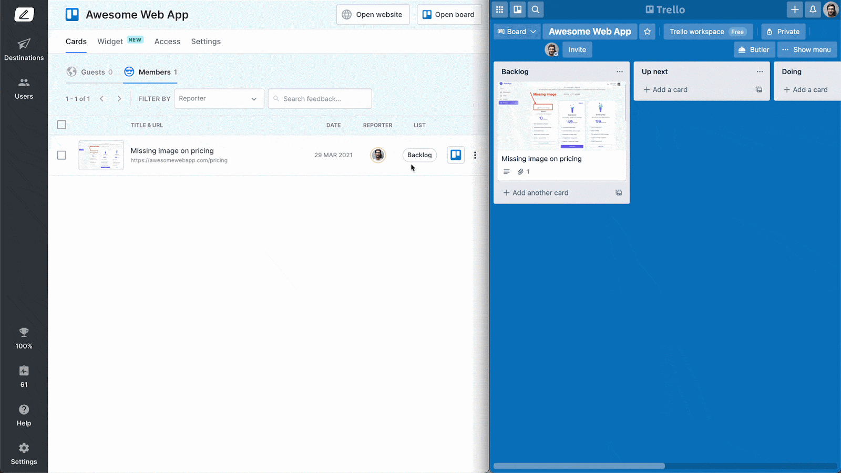The image size is (841, 473).
Task: Click the Trello logo beside Awesome Web App title
Action: [x=72, y=15]
